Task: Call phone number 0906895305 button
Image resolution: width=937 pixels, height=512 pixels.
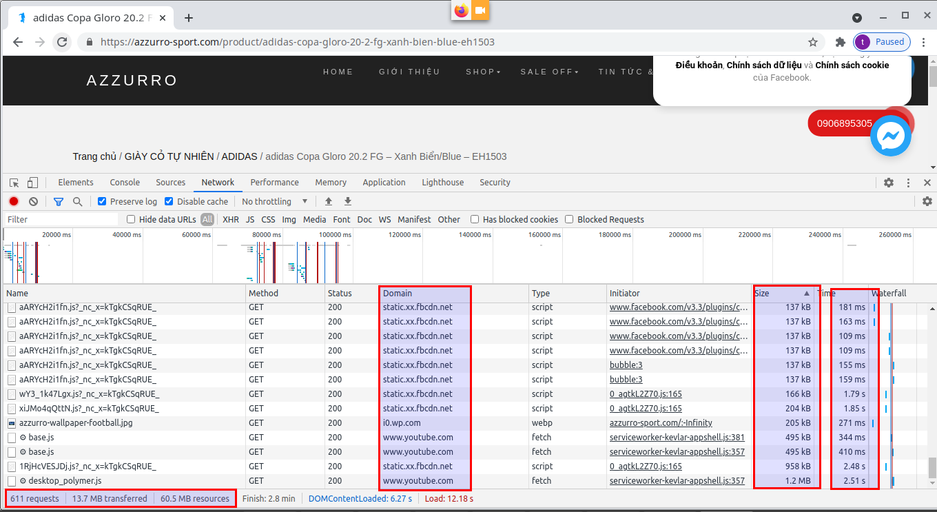Action: [x=845, y=123]
